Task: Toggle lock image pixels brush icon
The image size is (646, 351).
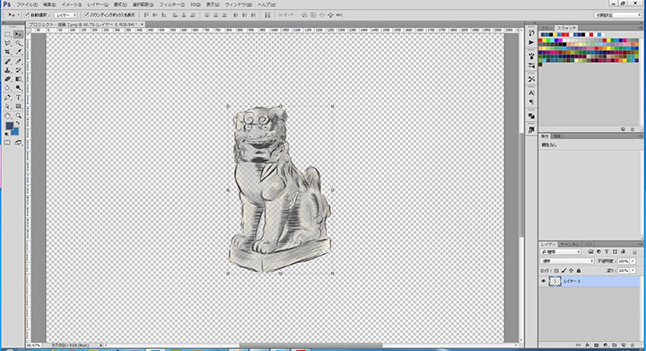Action: pos(563,271)
